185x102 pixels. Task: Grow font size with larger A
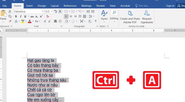point(45,21)
